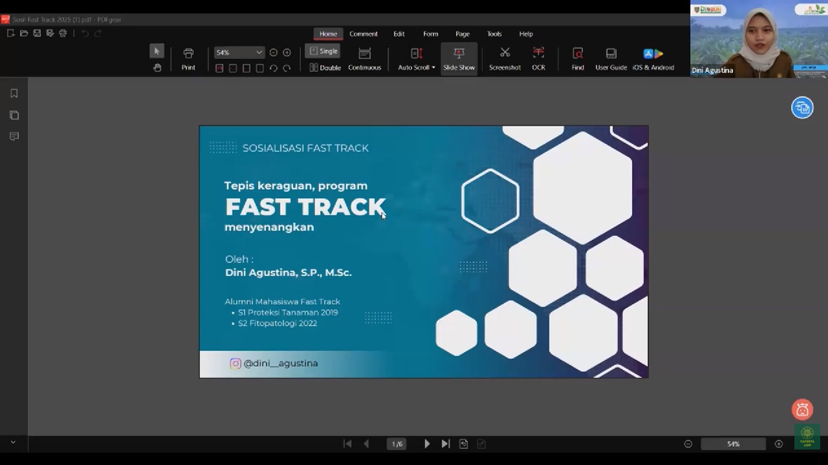Expand the 54% zoom level dropdown
Viewport: 828px width, 465px height.
click(259, 52)
